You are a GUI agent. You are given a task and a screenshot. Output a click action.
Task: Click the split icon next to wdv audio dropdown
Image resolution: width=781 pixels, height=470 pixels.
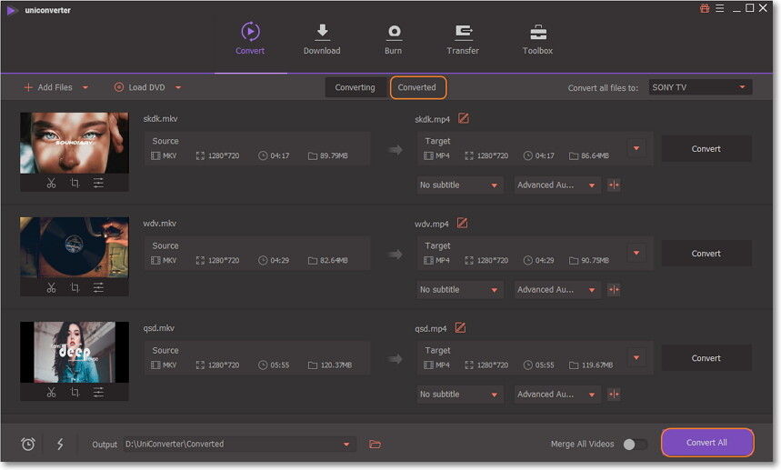click(614, 290)
